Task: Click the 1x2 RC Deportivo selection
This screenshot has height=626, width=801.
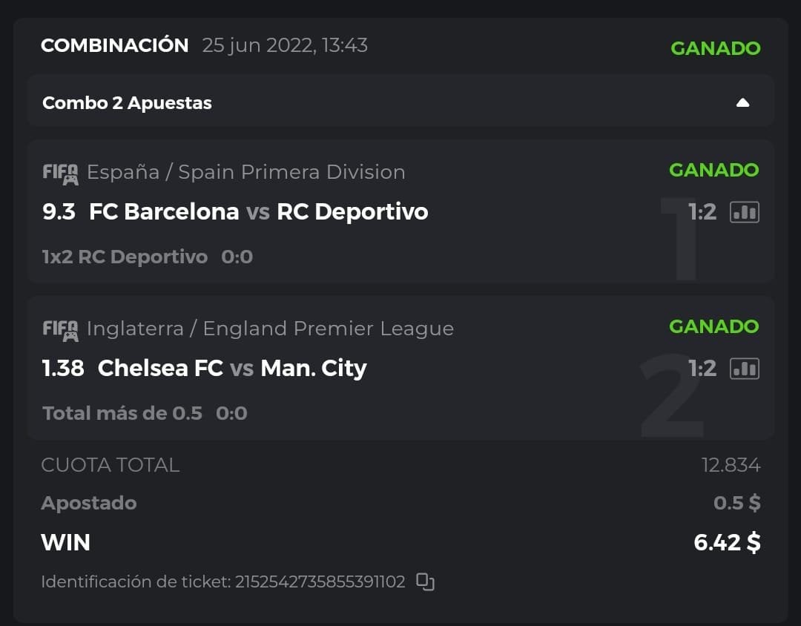Action: (x=125, y=257)
